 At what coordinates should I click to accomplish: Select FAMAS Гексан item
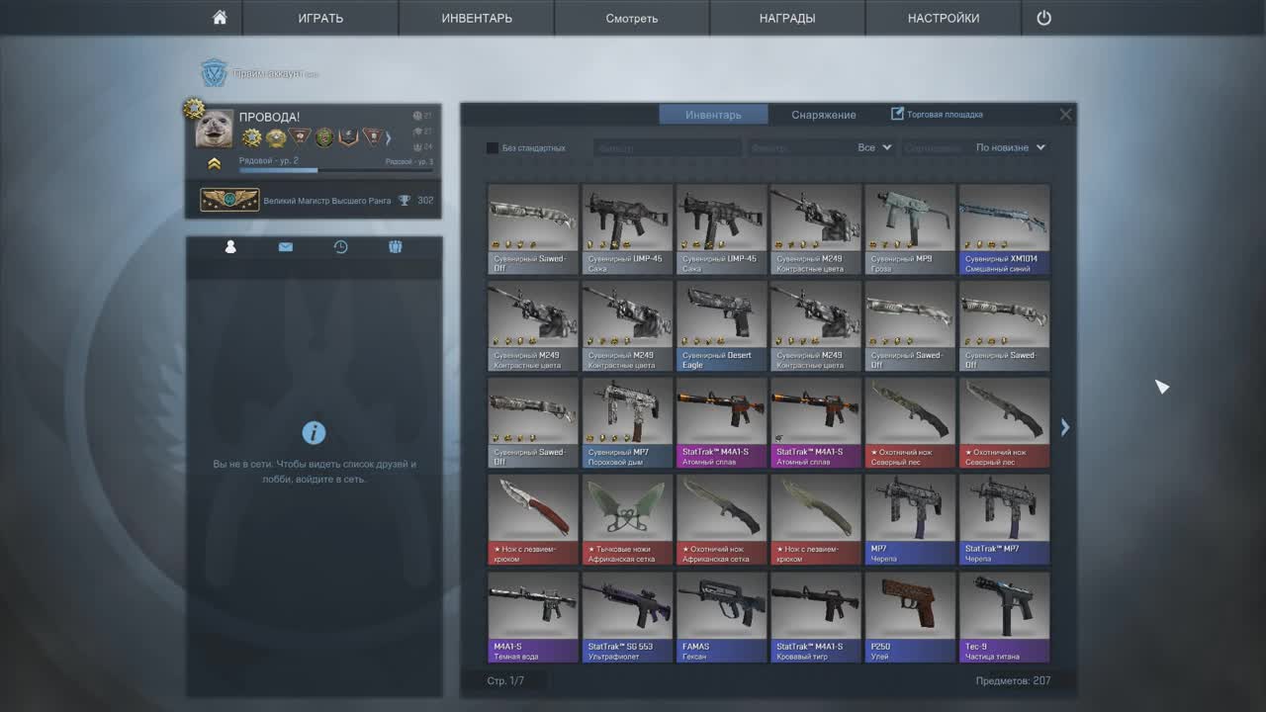[721, 617]
